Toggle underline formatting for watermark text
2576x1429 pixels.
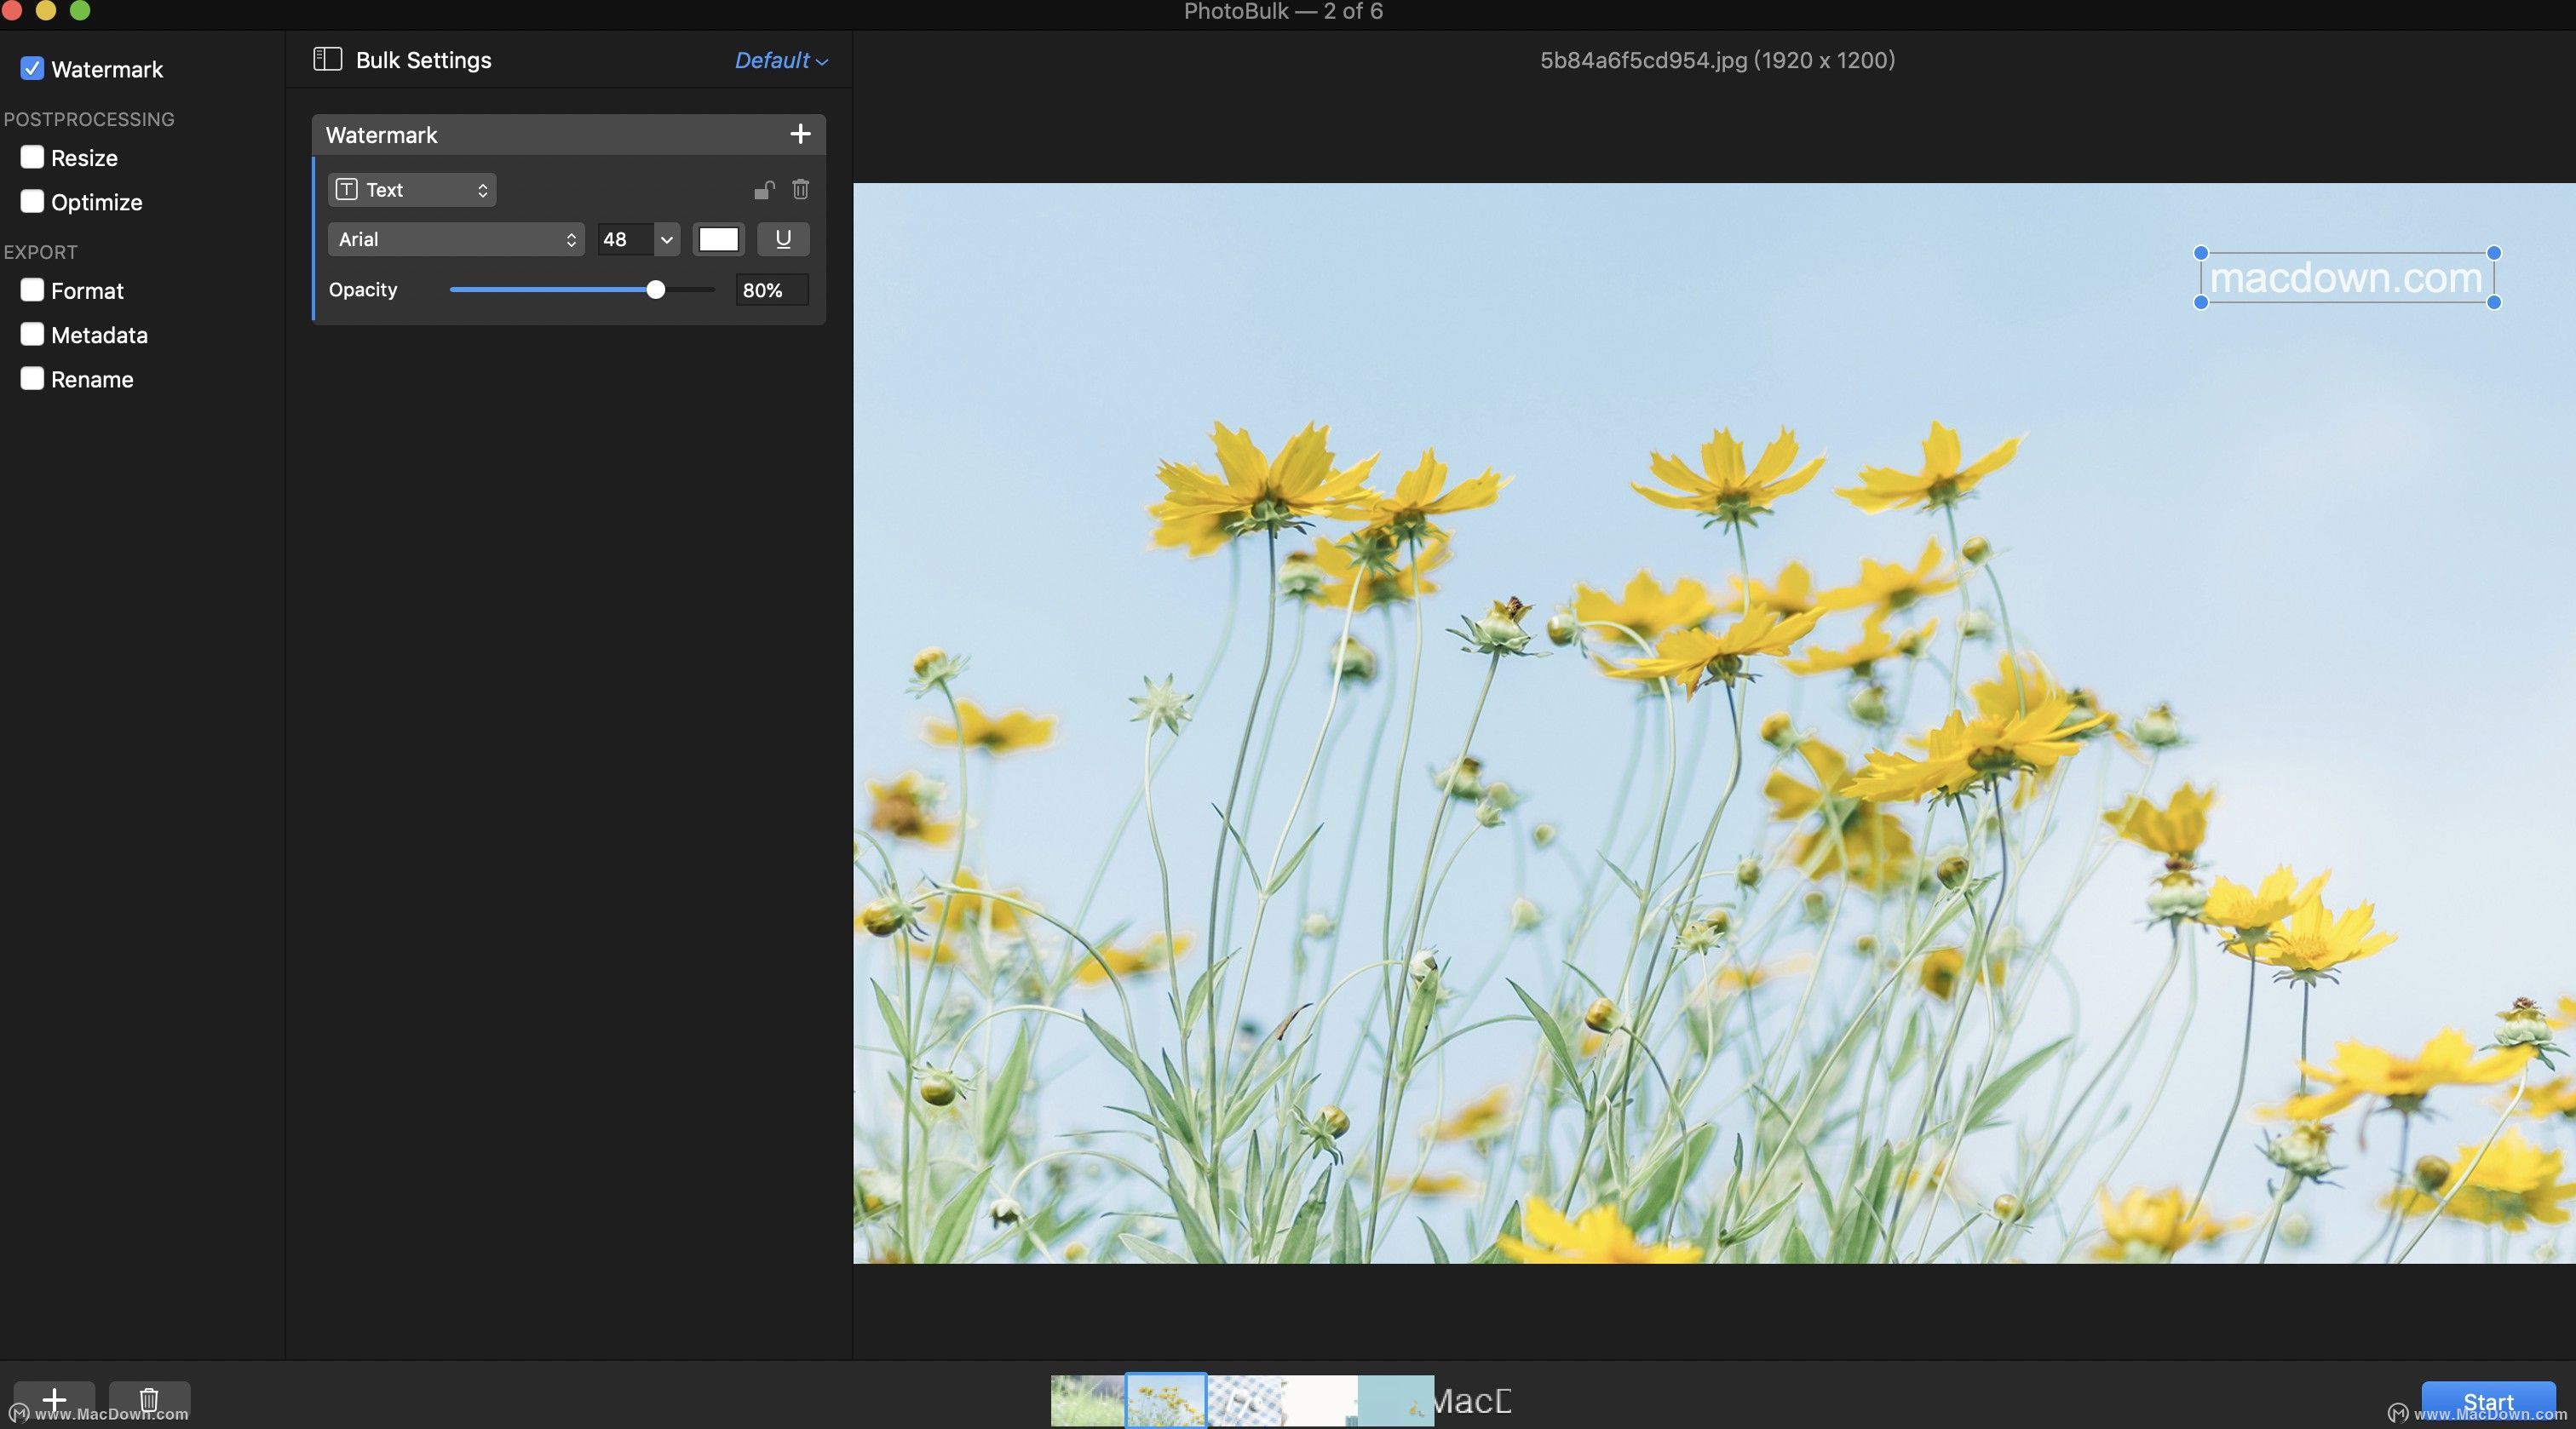[x=783, y=239]
